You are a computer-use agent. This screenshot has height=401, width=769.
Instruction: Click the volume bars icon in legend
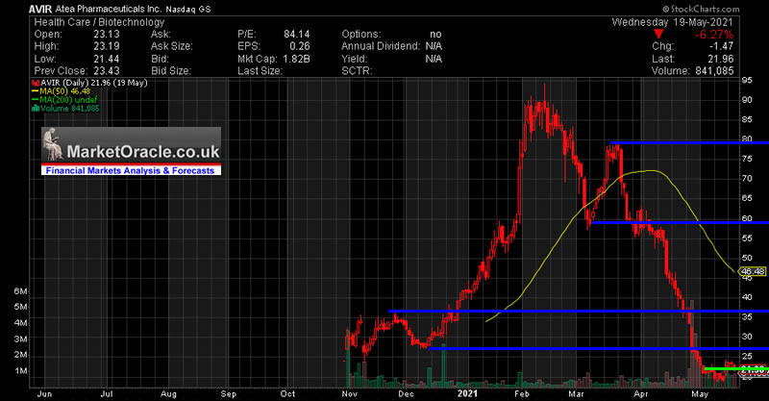click(36, 109)
